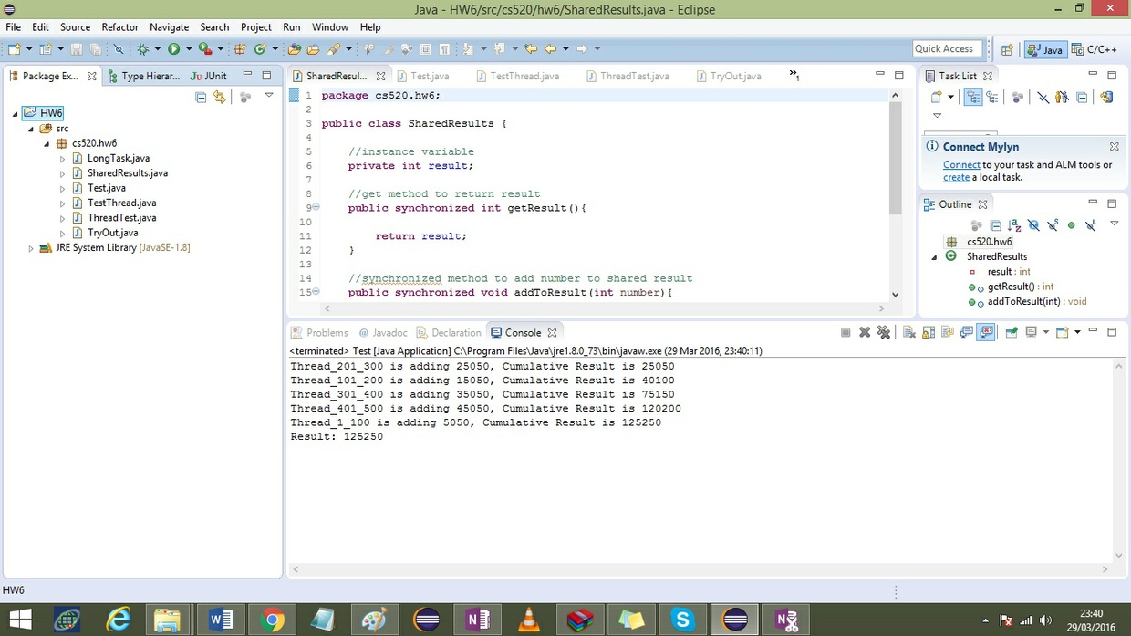1131x636 pixels.
Task: Open the Debug button dropdown arrow
Action: 158,48
